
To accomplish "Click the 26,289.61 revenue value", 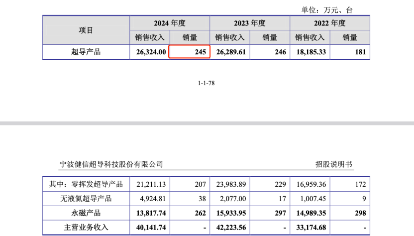I will [229, 52].
